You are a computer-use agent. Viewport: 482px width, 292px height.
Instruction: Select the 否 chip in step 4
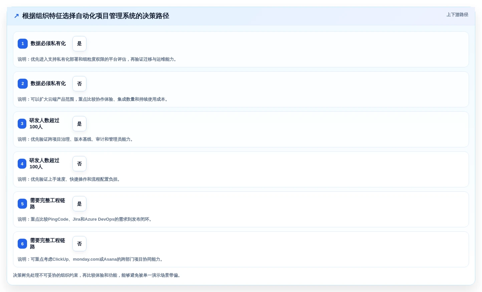click(79, 164)
